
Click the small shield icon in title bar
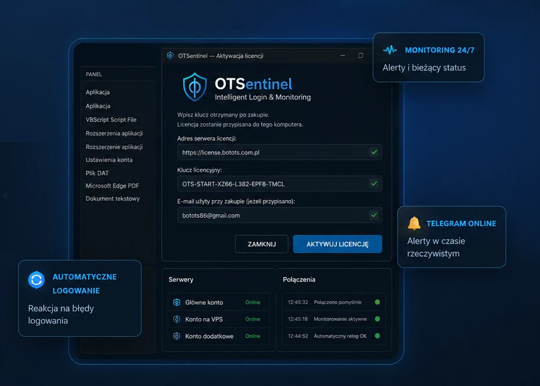(170, 56)
